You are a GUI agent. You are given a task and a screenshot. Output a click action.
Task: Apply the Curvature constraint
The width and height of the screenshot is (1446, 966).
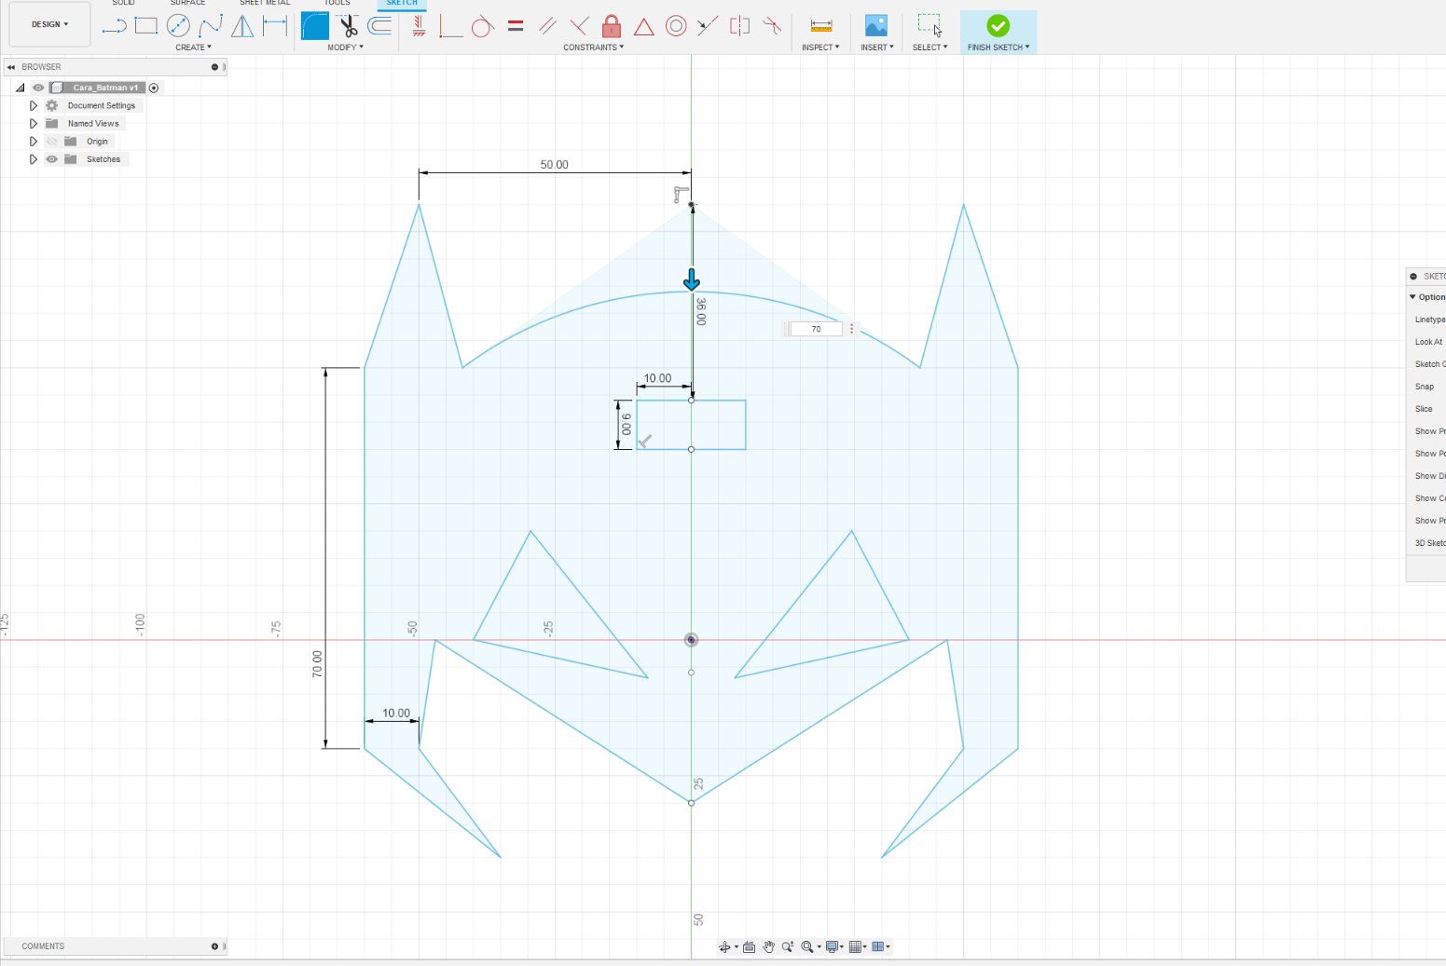(x=772, y=26)
